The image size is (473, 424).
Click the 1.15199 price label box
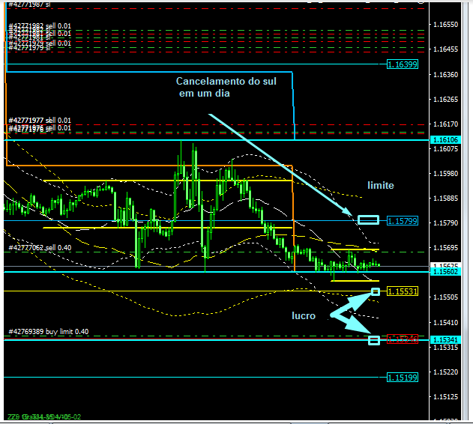[x=402, y=378]
